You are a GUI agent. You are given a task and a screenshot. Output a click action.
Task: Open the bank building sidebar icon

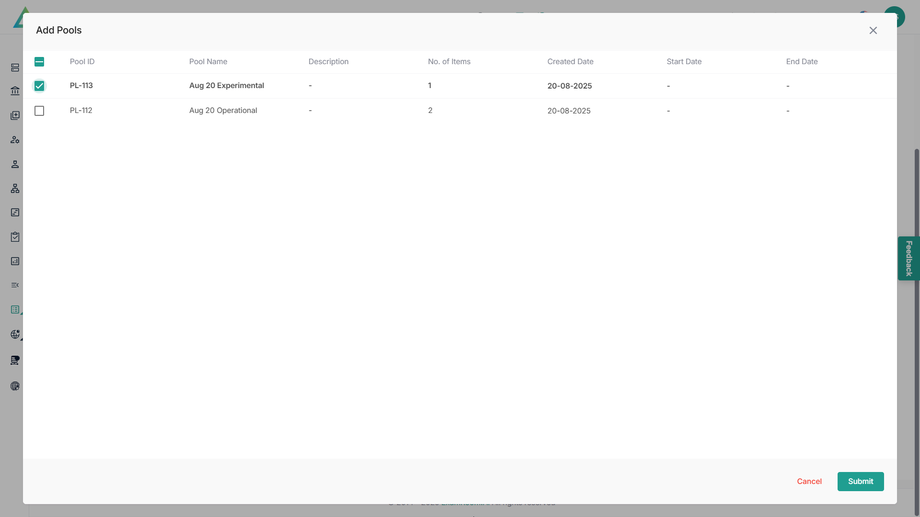coord(15,91)
